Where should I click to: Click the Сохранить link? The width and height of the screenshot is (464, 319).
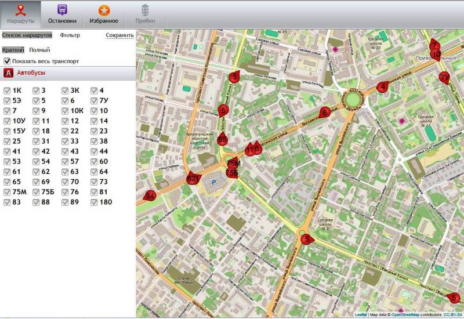[x=119, y=35]
